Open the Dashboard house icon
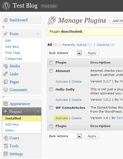 pyautogui.click(x=6, y=20)
